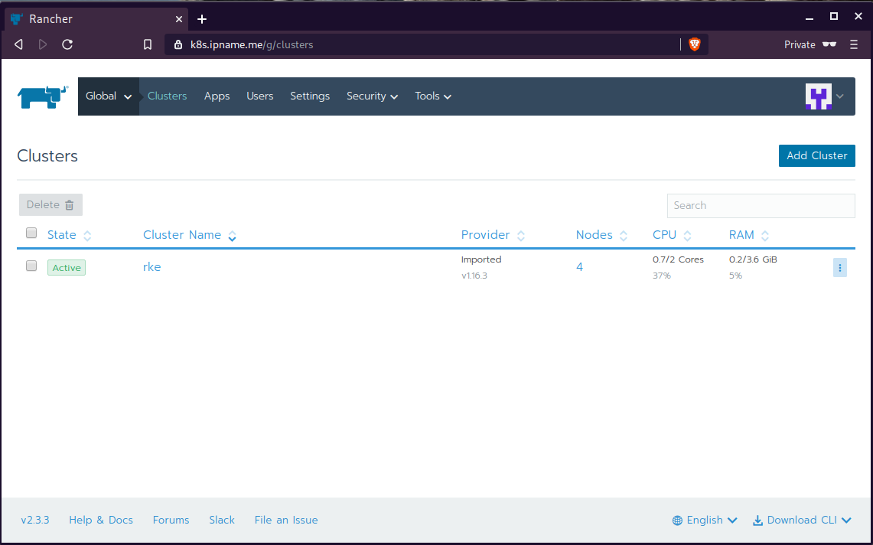Click the Brave shields icon in address bar

[x=694, y=44]
